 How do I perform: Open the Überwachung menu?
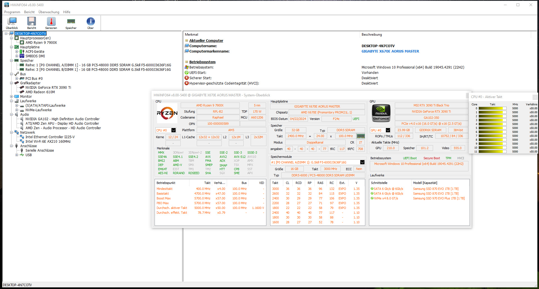tap(49, 12)
